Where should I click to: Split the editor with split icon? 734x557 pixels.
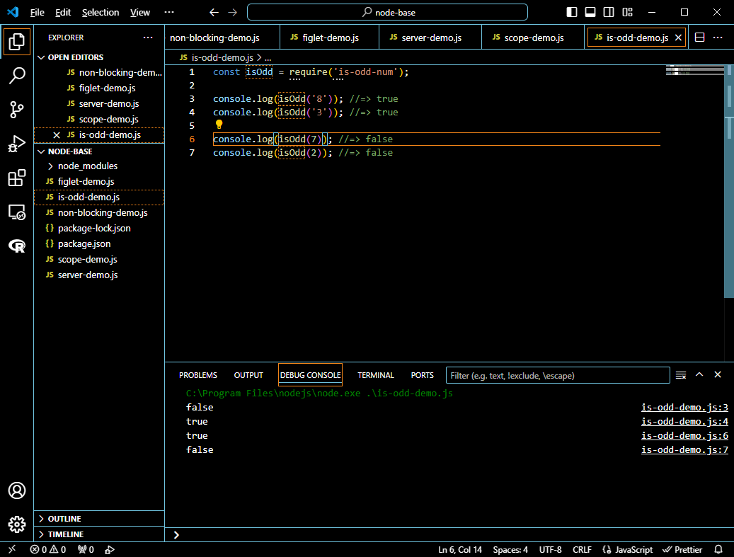point(700,38)
